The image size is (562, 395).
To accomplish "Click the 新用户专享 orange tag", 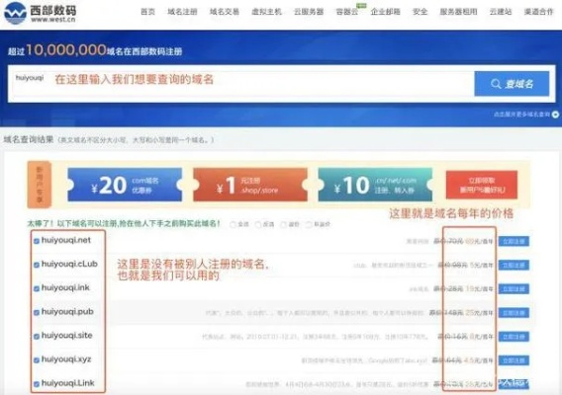I will 40,185.
